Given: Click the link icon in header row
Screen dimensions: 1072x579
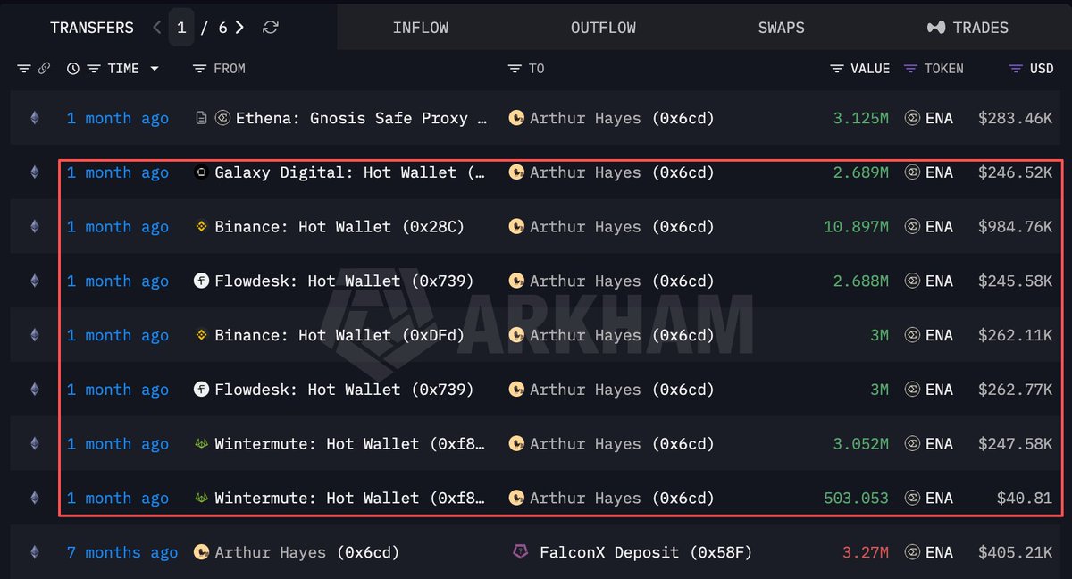Looking at the screenshot, I should tap(44, 69).
